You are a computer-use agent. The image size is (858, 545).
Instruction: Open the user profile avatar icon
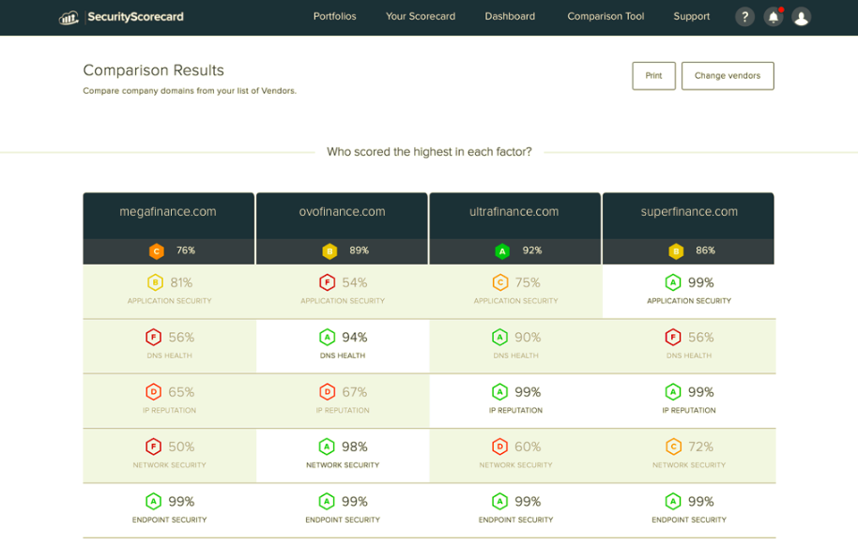click(801, 17)
